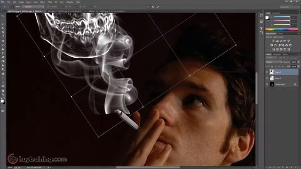Screen dimensions: 301x169
Task: Select the Spot Healing Brush tool
Action: [3, 41]
